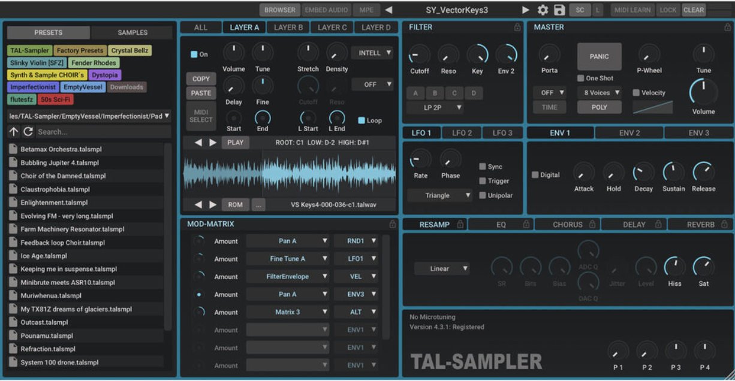The width and height of the screenshot is (735, 381).
Task: Save preset with the floppy disk icon
Action: (x=559, y=10)
